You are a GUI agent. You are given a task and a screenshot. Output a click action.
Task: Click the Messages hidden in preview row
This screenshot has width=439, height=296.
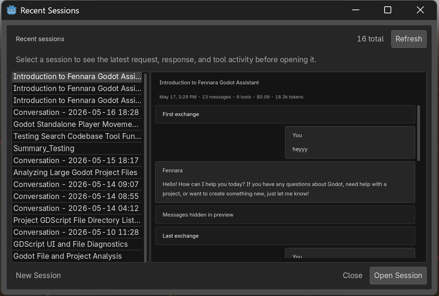click(x=285, y=215)
